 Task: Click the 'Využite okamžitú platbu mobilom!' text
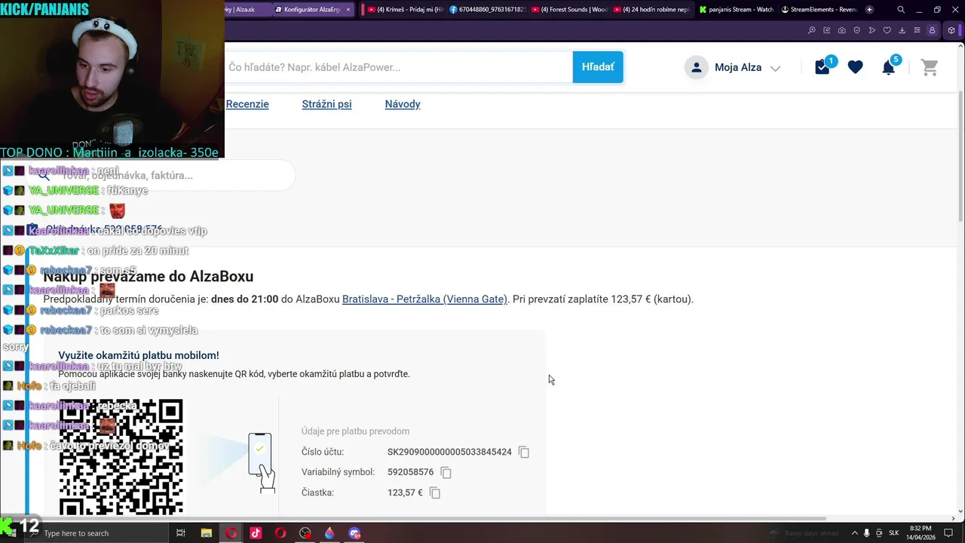click(139, 355)
